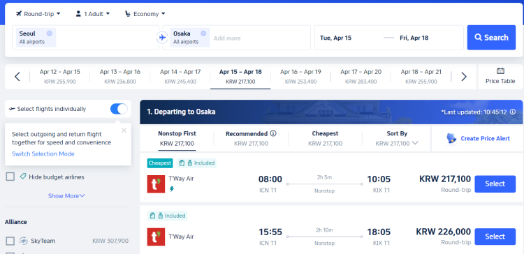Switch to the Cheapest tab

[325, 138]
